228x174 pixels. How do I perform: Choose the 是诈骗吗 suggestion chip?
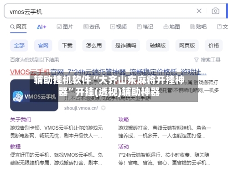click(x=126, y=46)
